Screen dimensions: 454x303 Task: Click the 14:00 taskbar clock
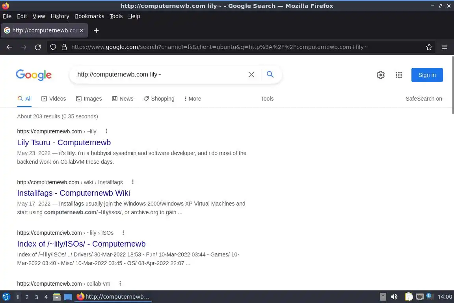445,297
